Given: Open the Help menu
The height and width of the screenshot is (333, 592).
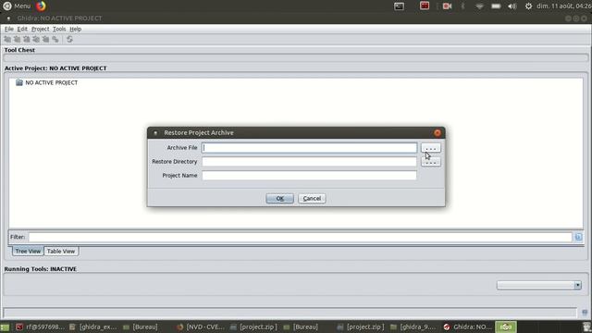Looking at the screenshot, I should 75,29.
